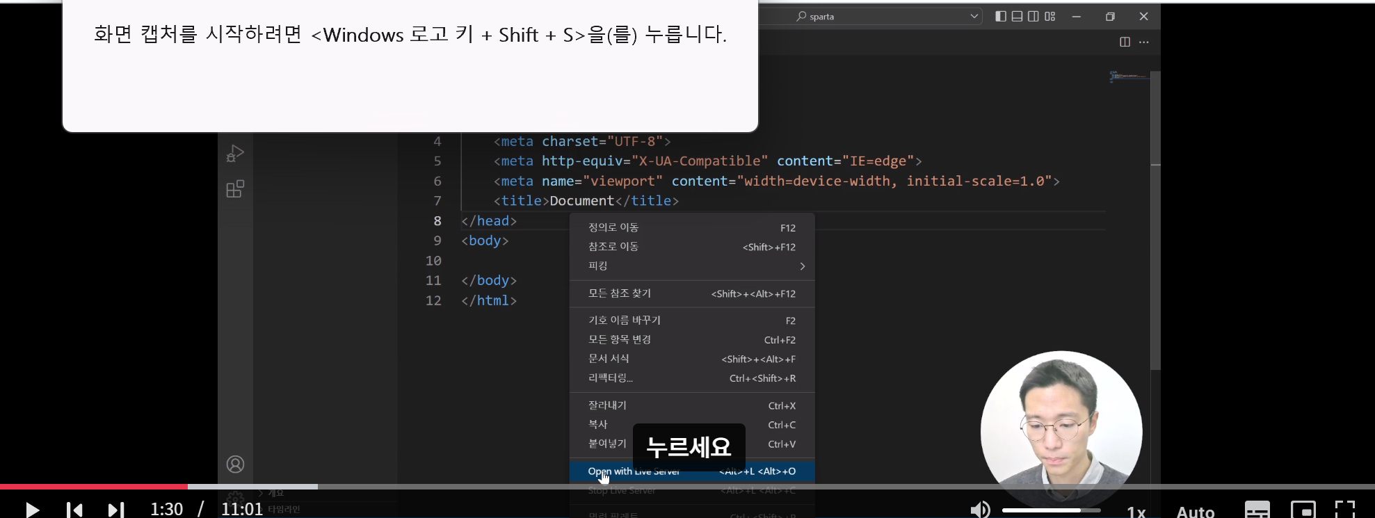This screenshot has height=518, width=1375.
Task: Split the editor to the right
Action: tap(1125, 42)
